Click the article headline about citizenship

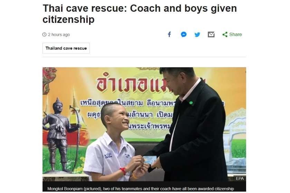click(139, 14)
